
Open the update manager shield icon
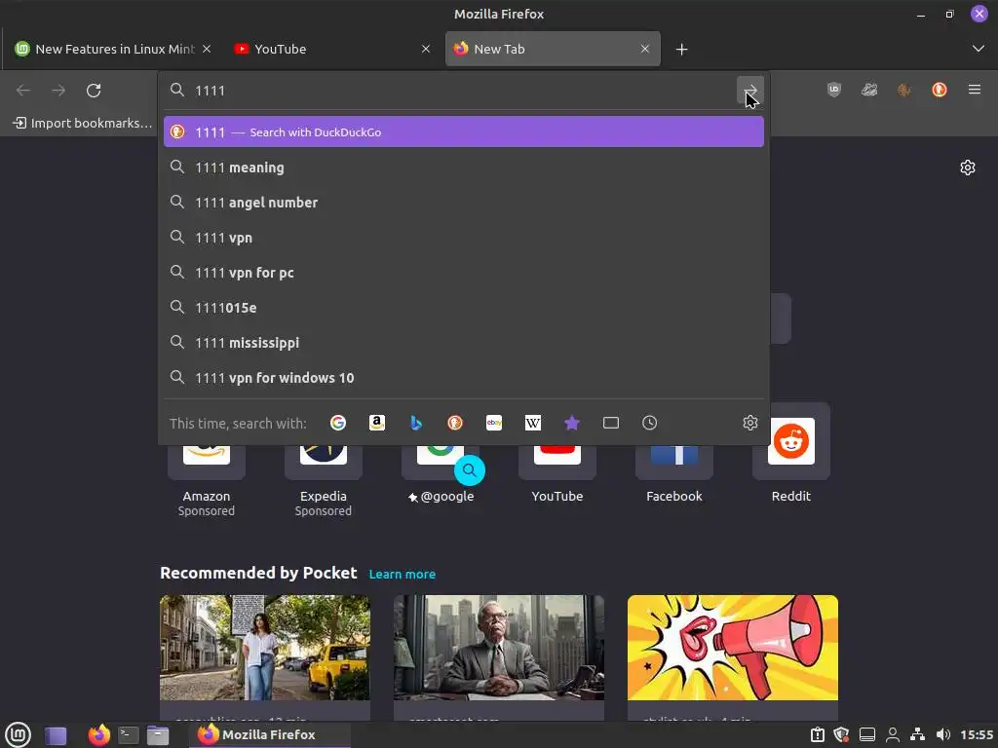[841, 734]
